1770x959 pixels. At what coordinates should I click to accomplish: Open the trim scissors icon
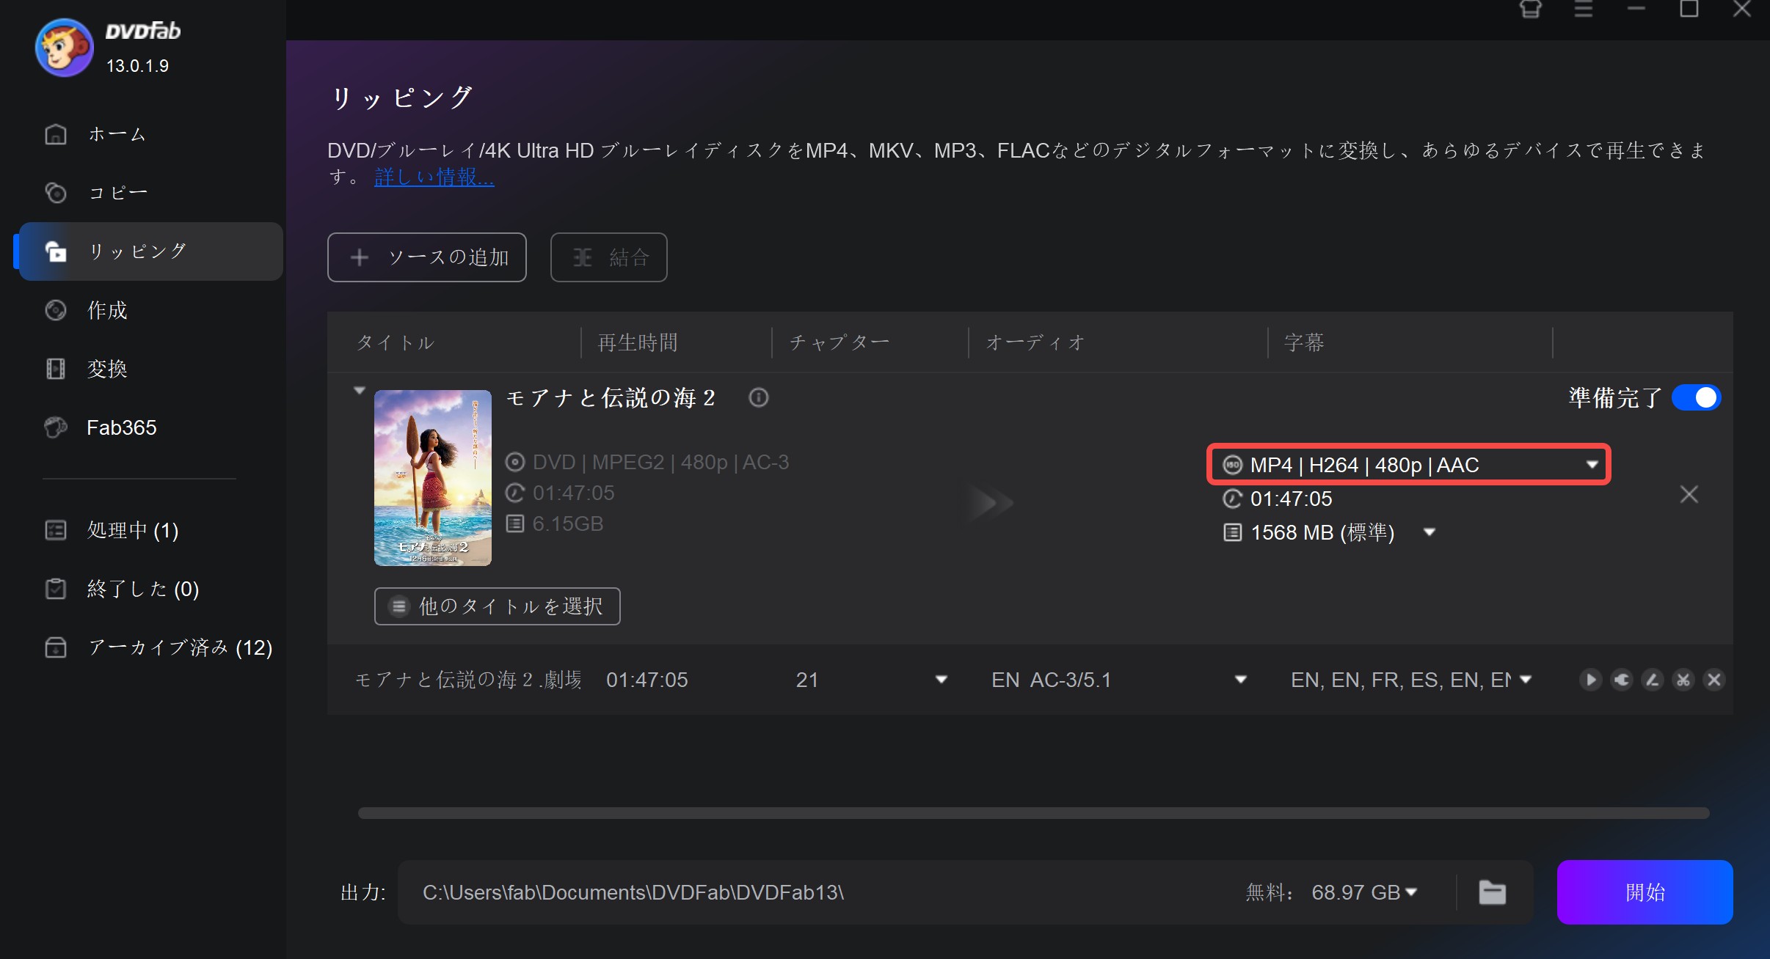pos(1683,680)
